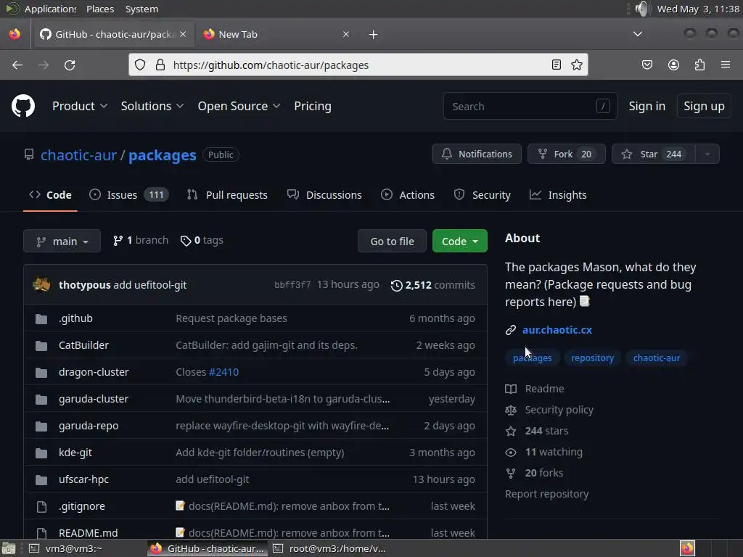Select the Code tab

(50, 194)
